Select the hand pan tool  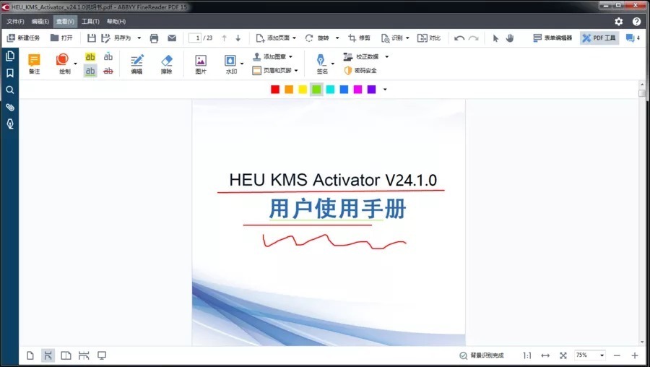click(510, 38)
